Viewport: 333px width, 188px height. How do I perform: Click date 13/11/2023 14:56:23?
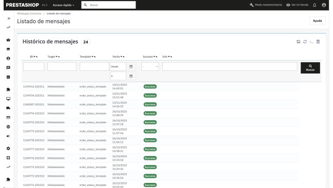(x=120, y=104)
